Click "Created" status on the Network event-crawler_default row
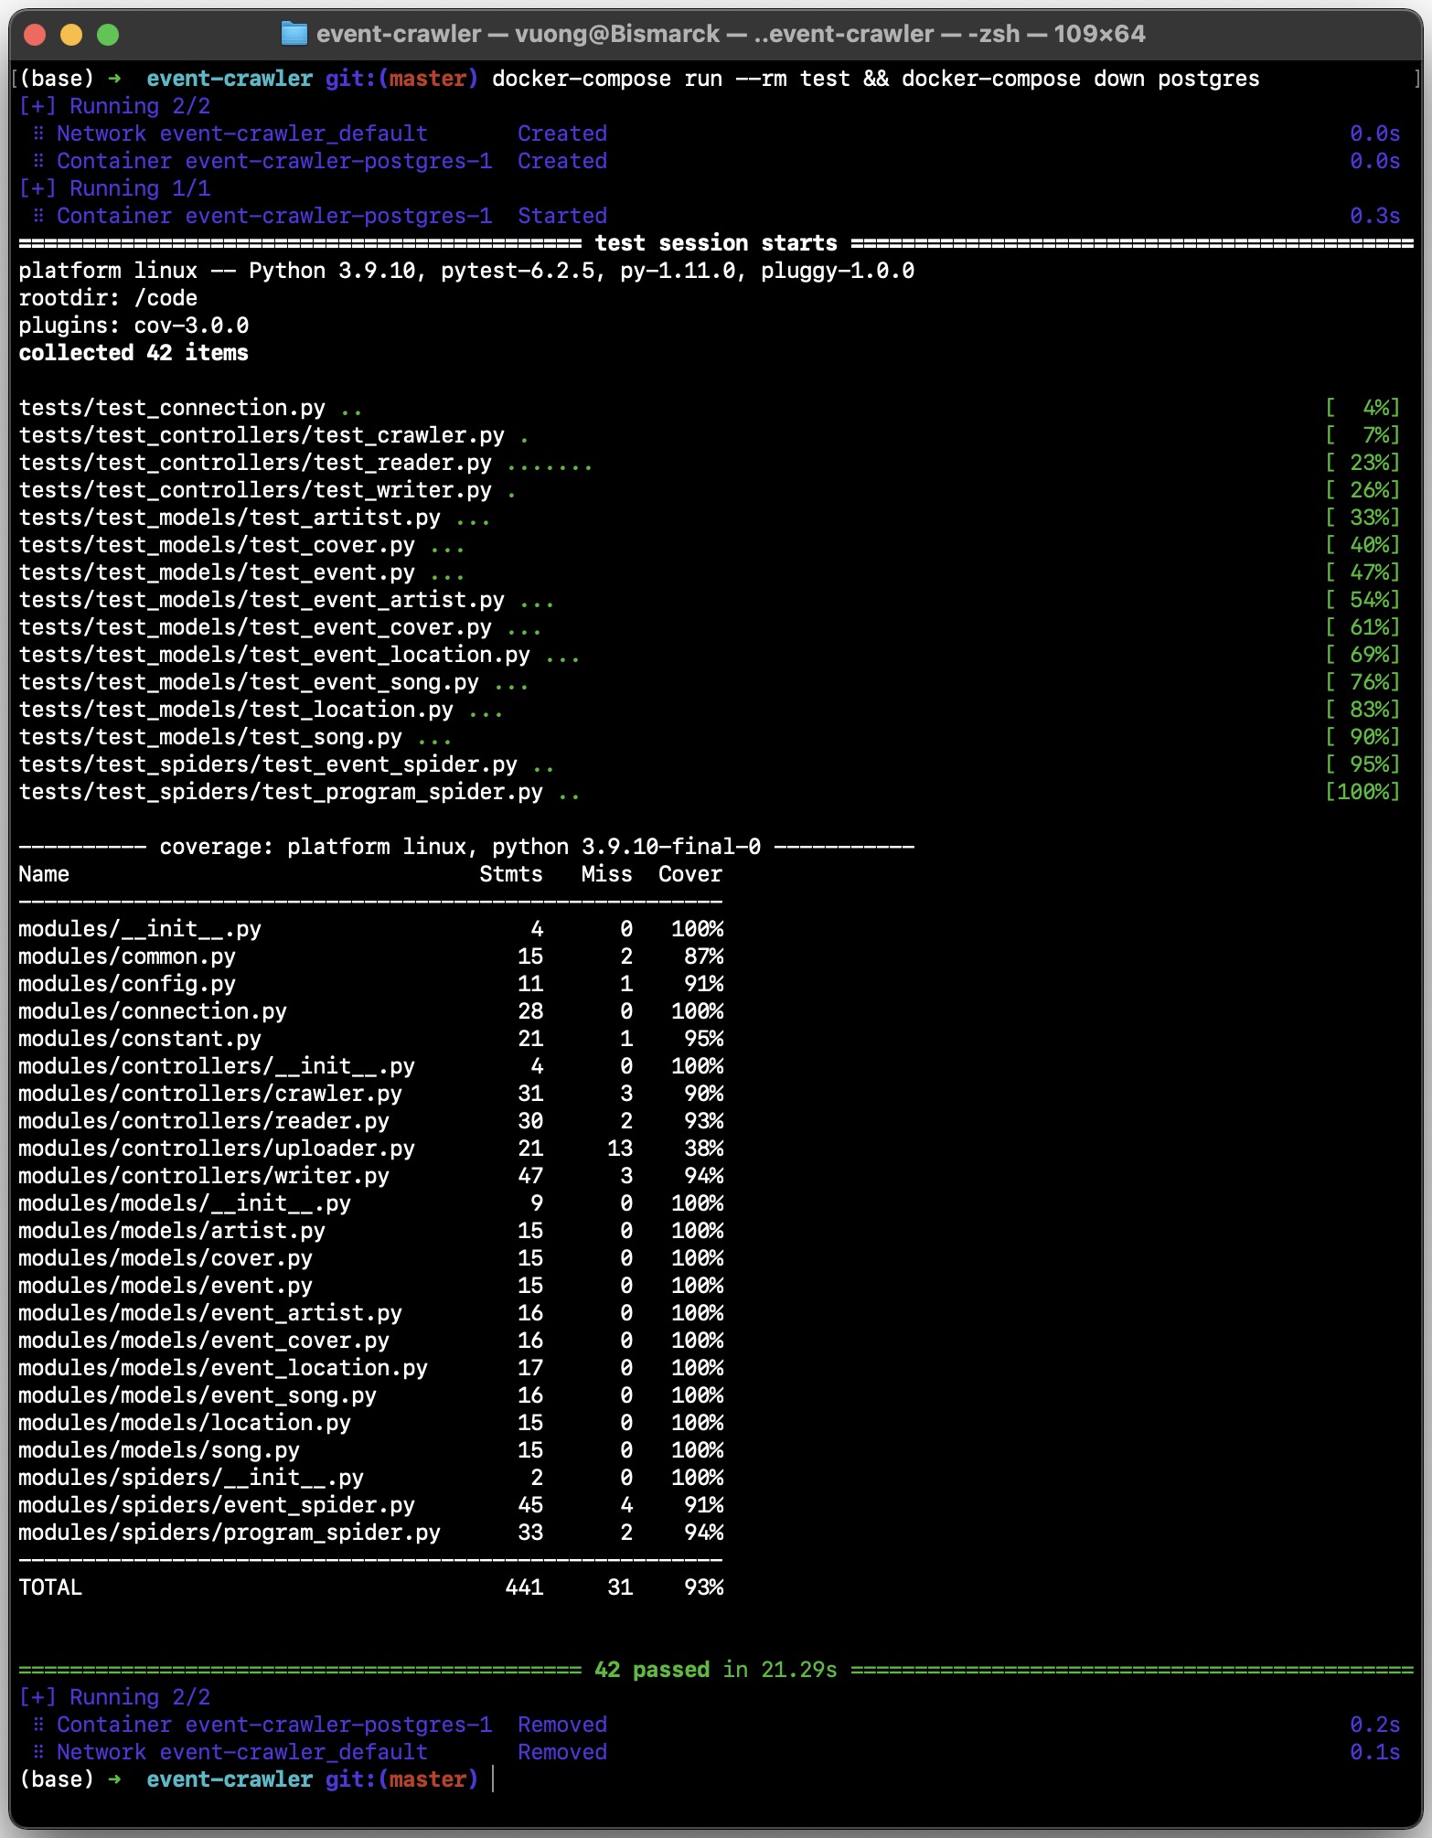The image size is (1432, 1838). point(562,134)
